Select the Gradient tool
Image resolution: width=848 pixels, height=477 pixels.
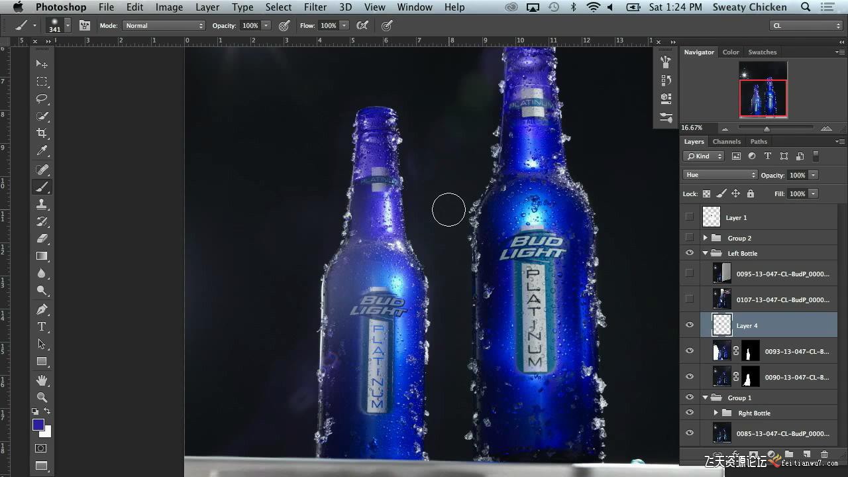coord(42,256)
